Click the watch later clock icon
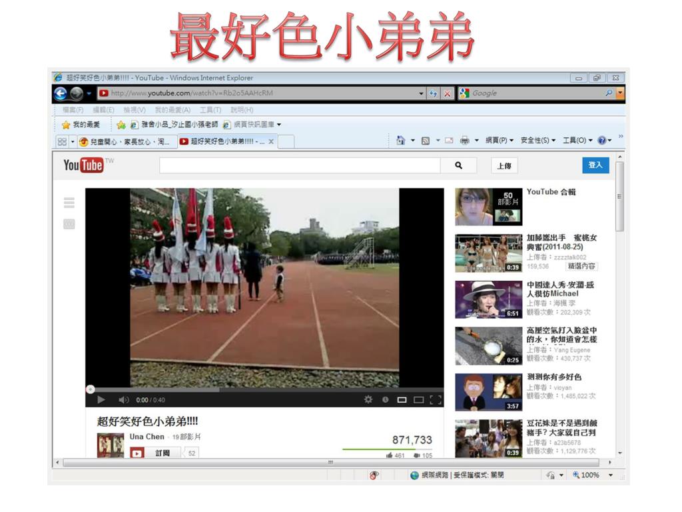682x512 pixels. pos(386,399)
